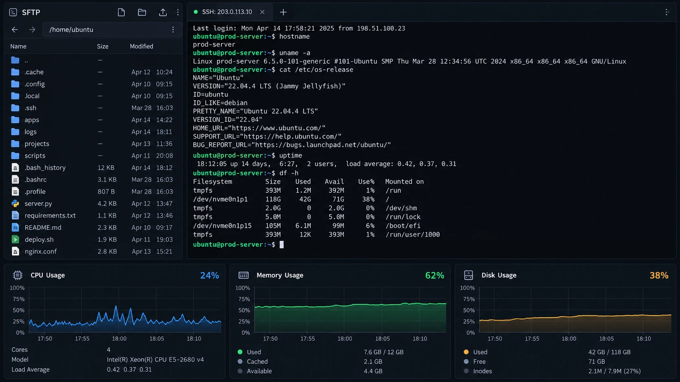Sort files by Size column

(102, 46)
